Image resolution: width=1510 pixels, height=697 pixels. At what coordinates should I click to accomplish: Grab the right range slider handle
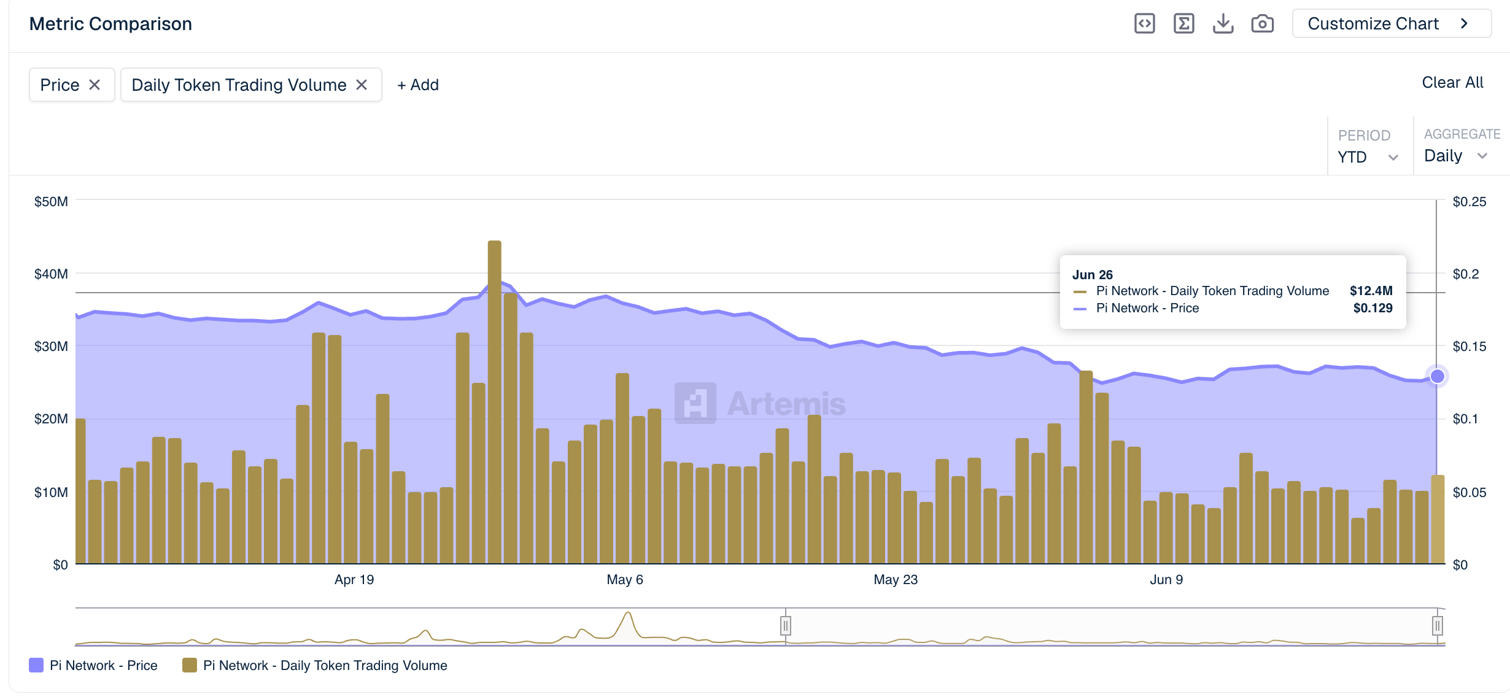[x=1437, y=626]
